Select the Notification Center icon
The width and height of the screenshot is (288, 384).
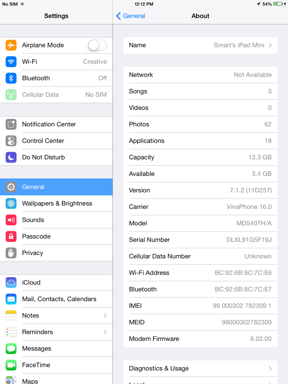coord(11,124)
